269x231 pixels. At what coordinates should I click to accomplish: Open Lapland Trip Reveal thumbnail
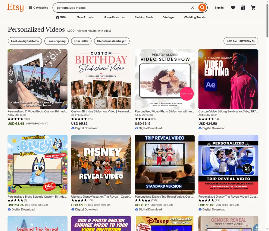click(37, 223)
